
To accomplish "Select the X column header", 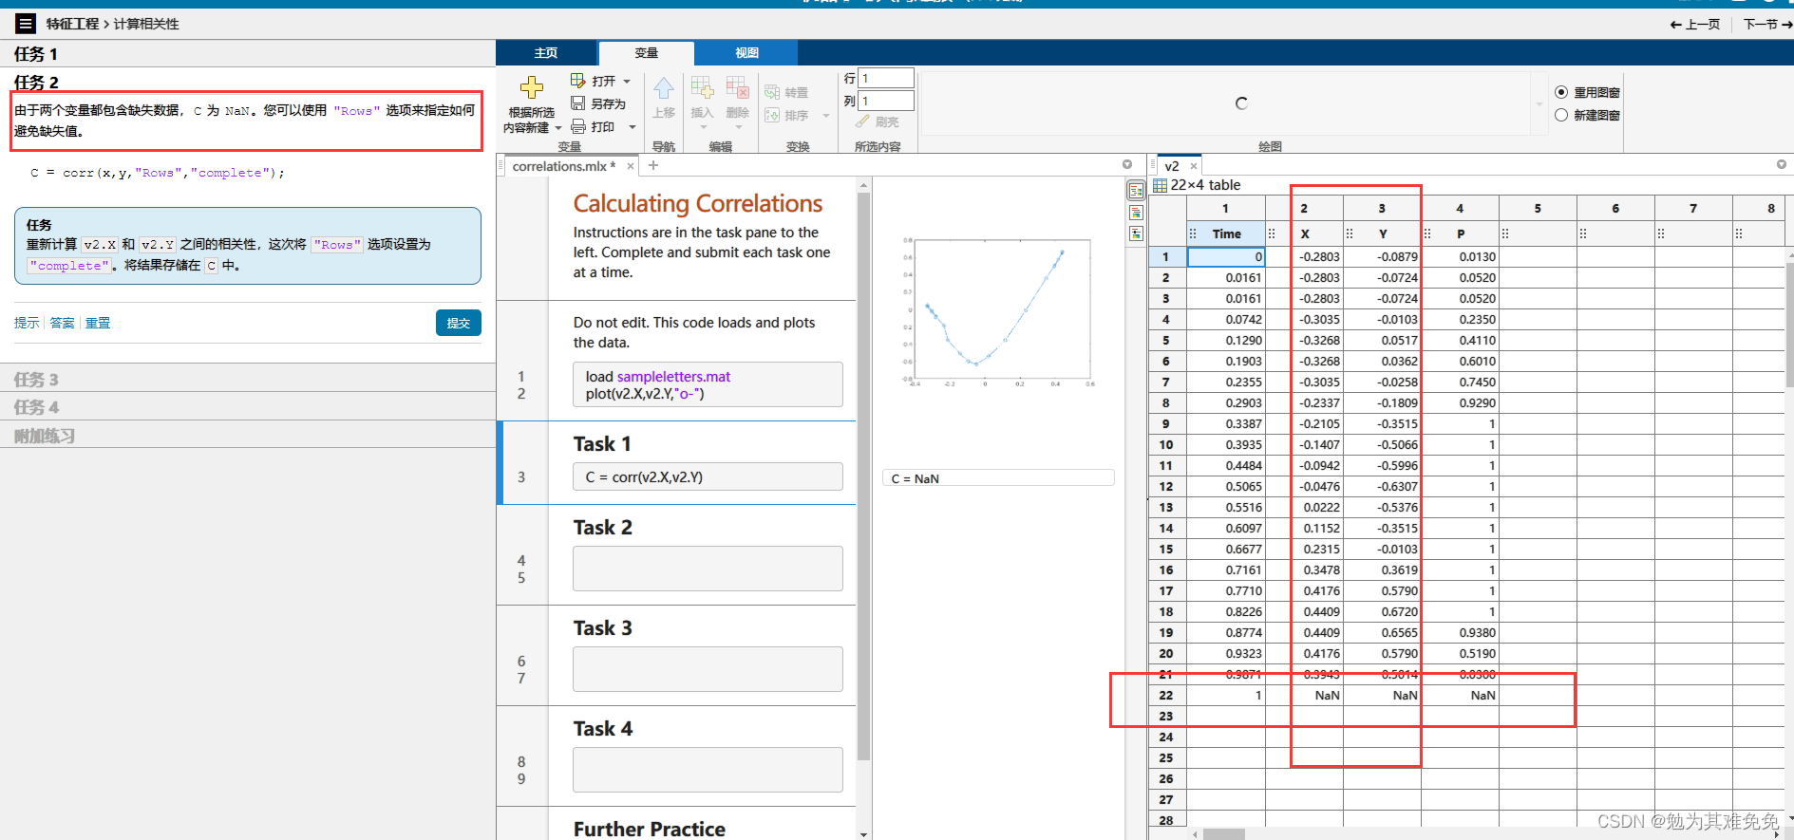I will coord(1305,233).
